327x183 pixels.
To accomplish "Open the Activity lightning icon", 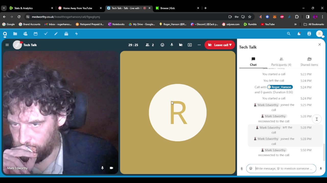I will click(x=76, y=34).
